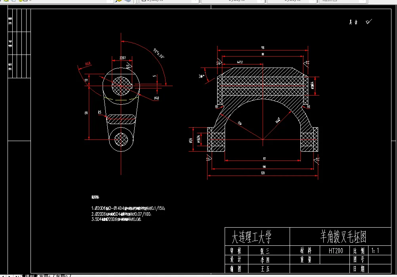Screen dimensions: 397x277
Task: Click the 日期 label in title block
Action: click(359, 269)
